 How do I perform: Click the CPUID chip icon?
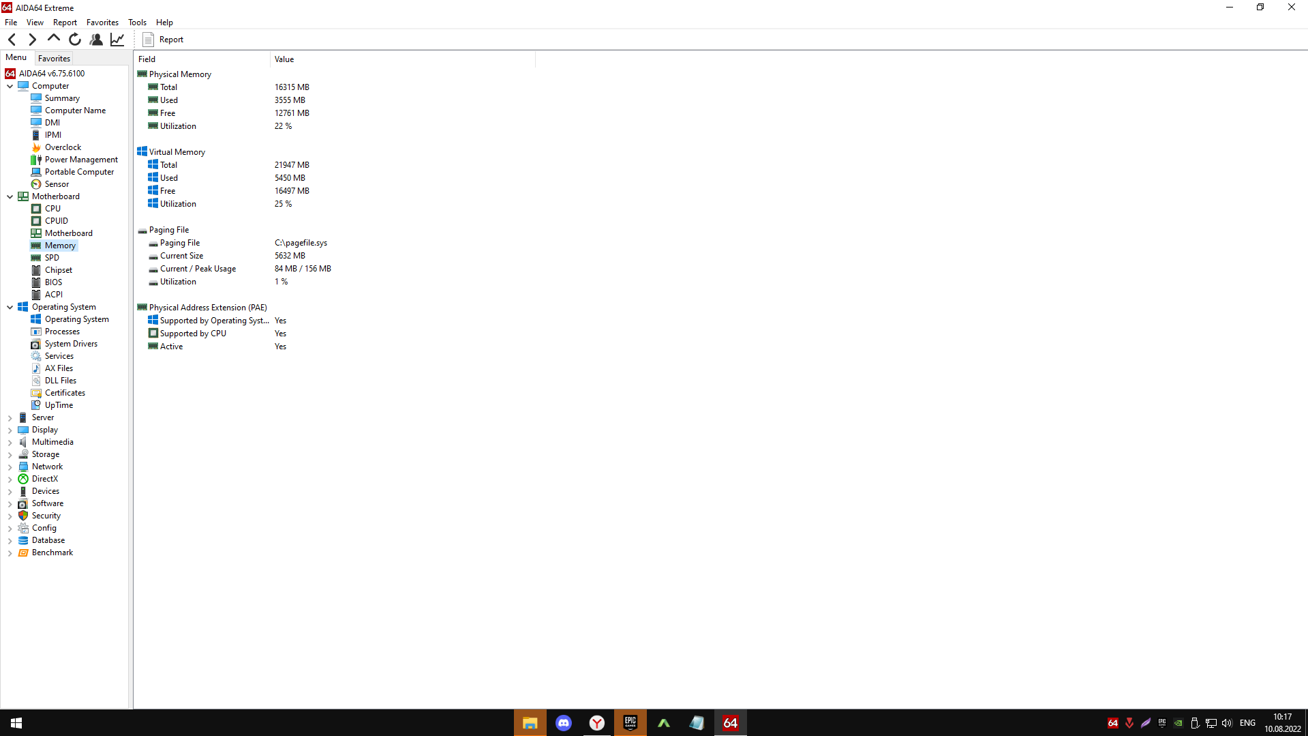click(x=36, y=221)
